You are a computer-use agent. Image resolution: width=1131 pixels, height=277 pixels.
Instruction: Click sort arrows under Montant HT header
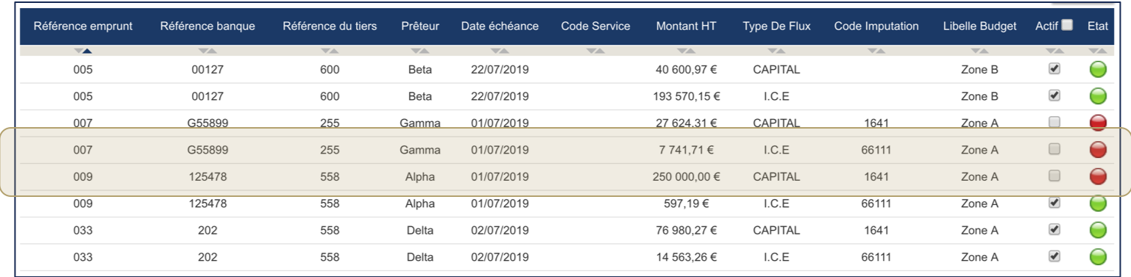coord(687,51)
